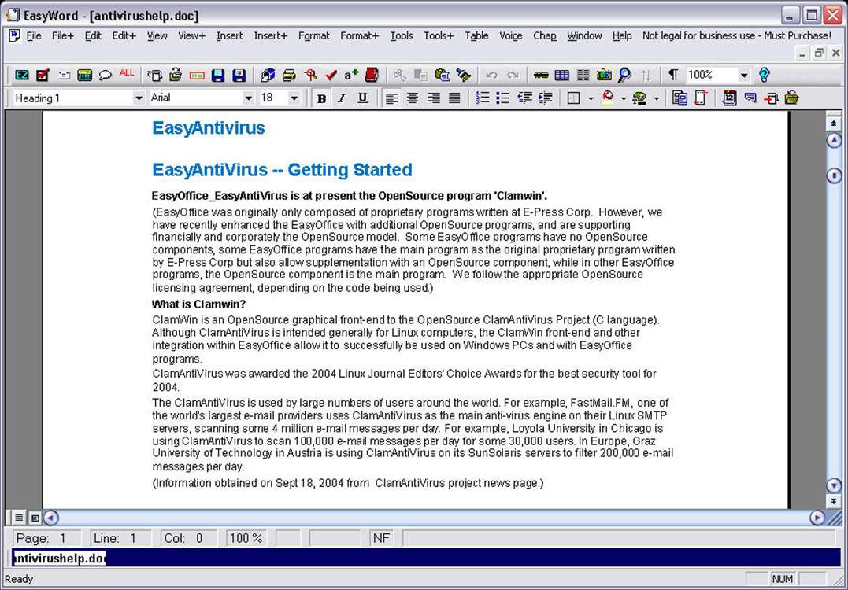848x590 pixels.
Task: Click the calendar date icon
Action: 729,98
